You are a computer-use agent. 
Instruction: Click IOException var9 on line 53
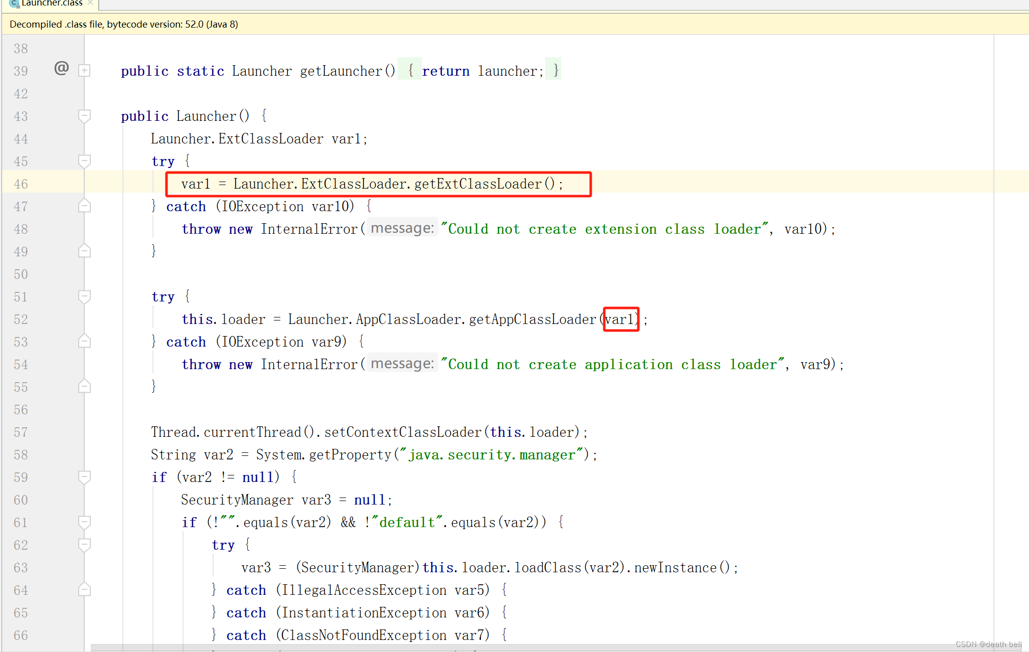point(282,342)
